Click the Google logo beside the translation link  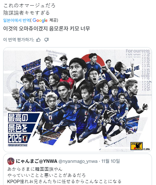pyautogui.click(x=40, y=20)
